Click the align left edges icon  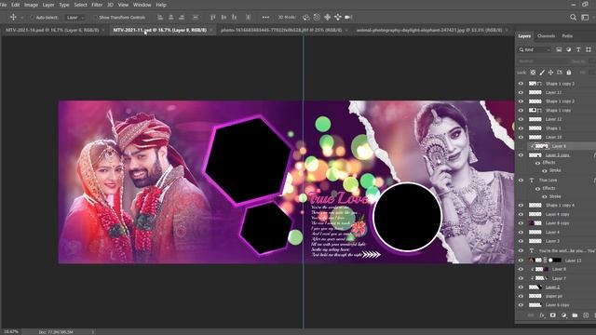pos(160,17)
